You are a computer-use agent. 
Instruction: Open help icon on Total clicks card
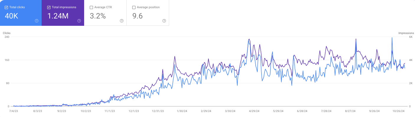coord(37,21)
